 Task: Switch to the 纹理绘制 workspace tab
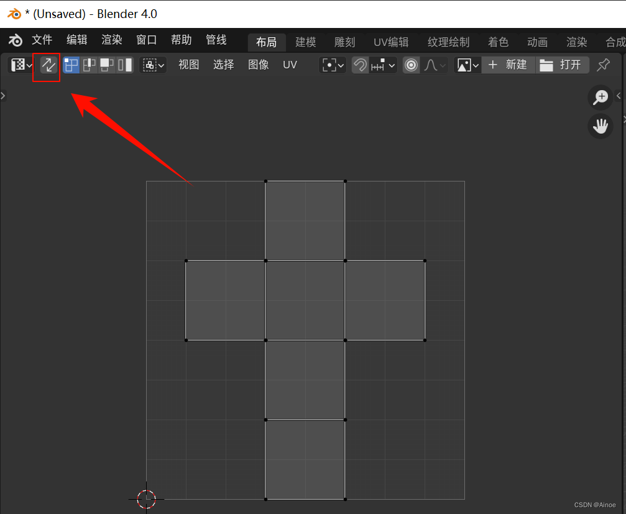[x=448, y=42]
